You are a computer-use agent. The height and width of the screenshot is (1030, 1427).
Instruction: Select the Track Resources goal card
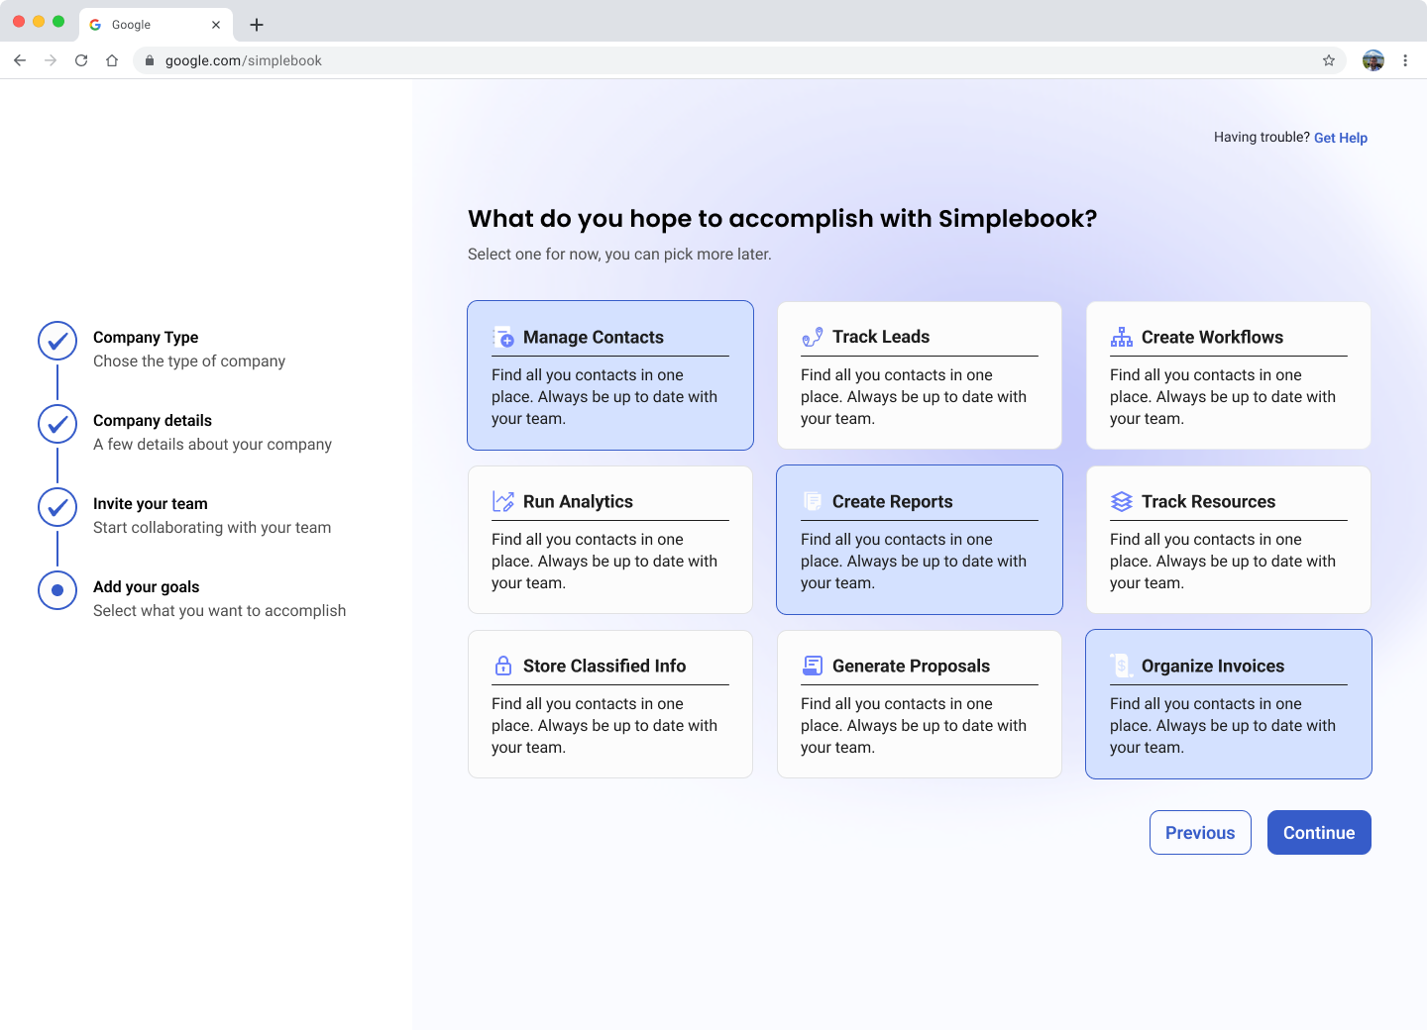[x=1229, y=540]
